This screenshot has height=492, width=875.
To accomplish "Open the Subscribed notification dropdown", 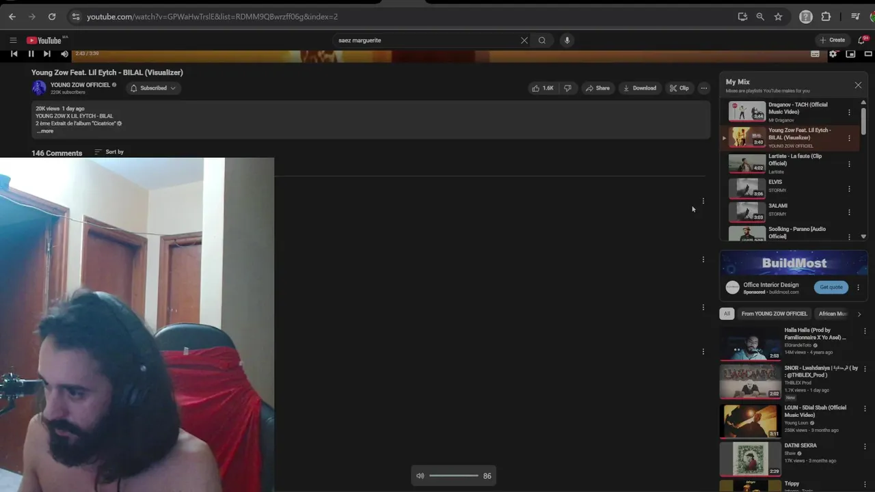I will pyautogui.click(x=153, y=88).
